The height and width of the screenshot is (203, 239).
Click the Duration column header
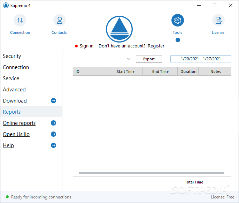click(188, 72)
